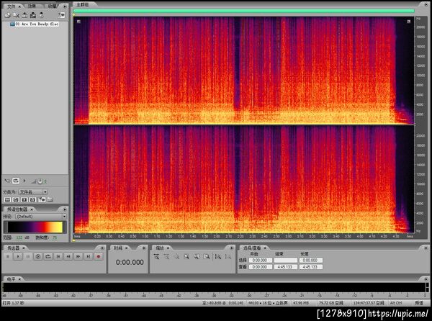Click the circled Play to End button
The width and height of the screenshot is (432, 321).
coord(38,256)
